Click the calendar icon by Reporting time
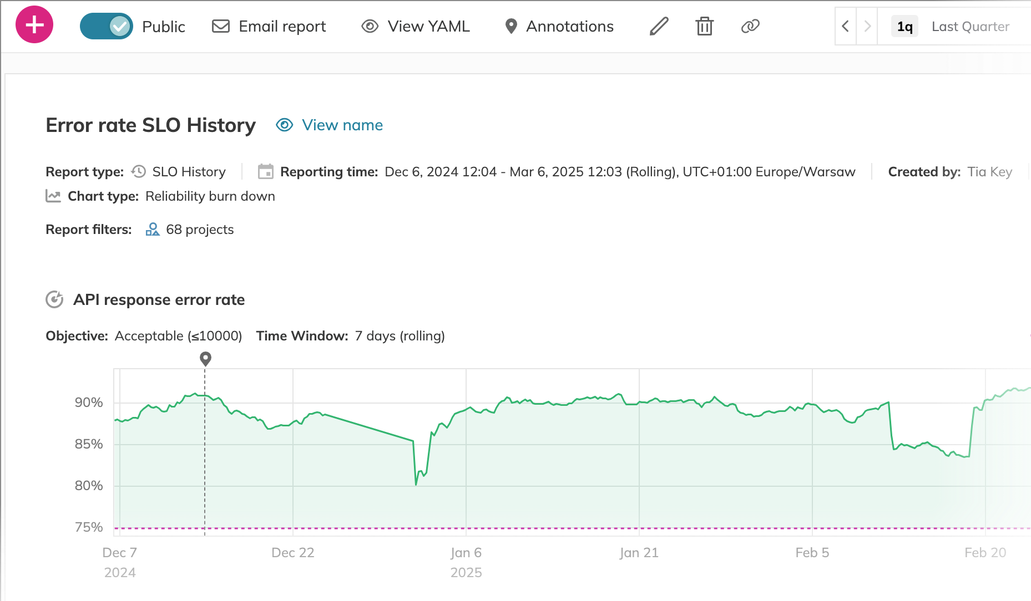This screenshot has height=601, width=1031. (x=266, y=171)
